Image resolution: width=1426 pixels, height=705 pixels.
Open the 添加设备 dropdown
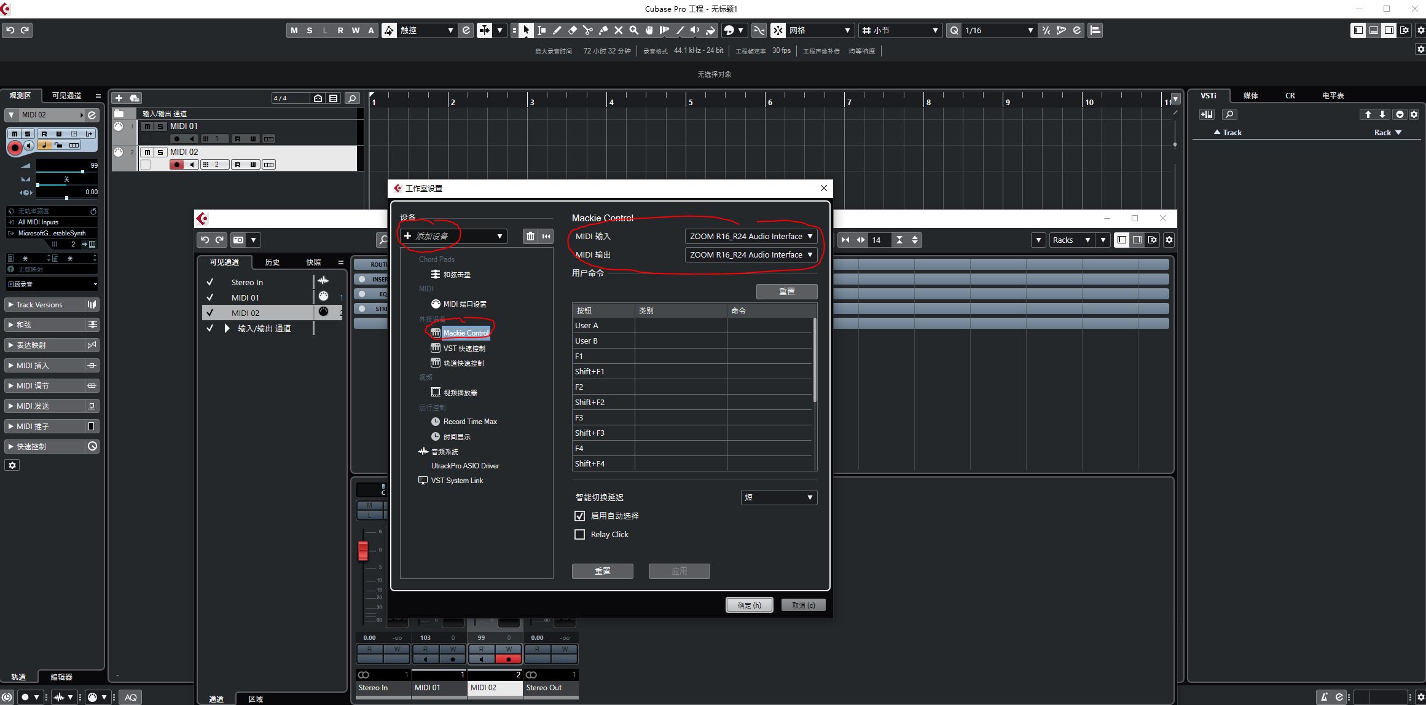(x=453, y=236)
